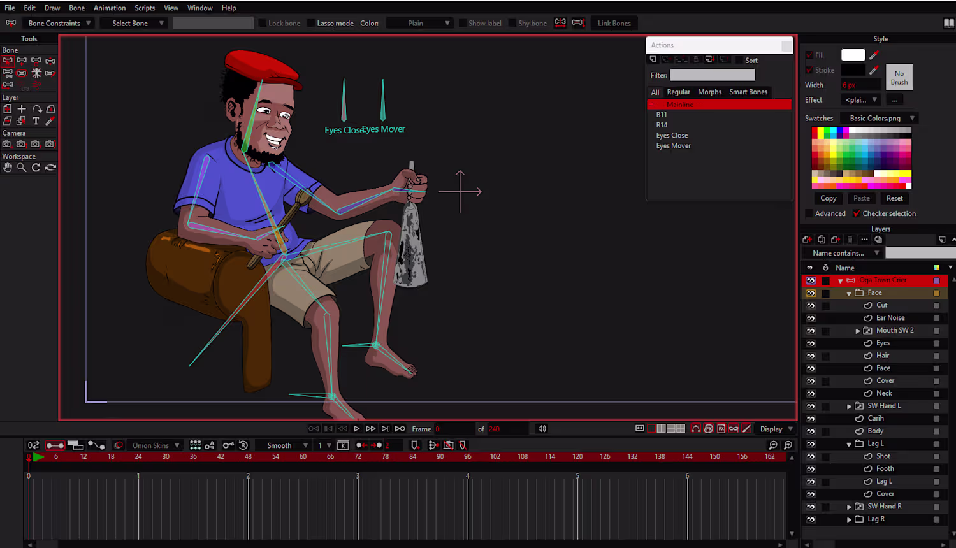Open the Effect dropdown in Style panel
Screen dimensions: 956x548
click(861, 100)
